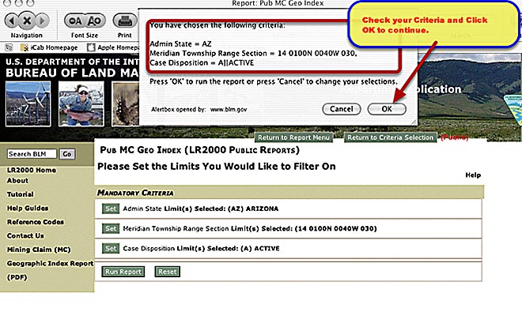Click the stop loading X icon
The image size is (522, 312).
pos(27,21)
